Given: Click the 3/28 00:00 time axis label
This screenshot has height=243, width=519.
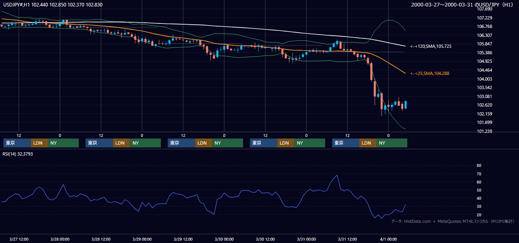Looking at the screenshot, I should tap(60, 239).
